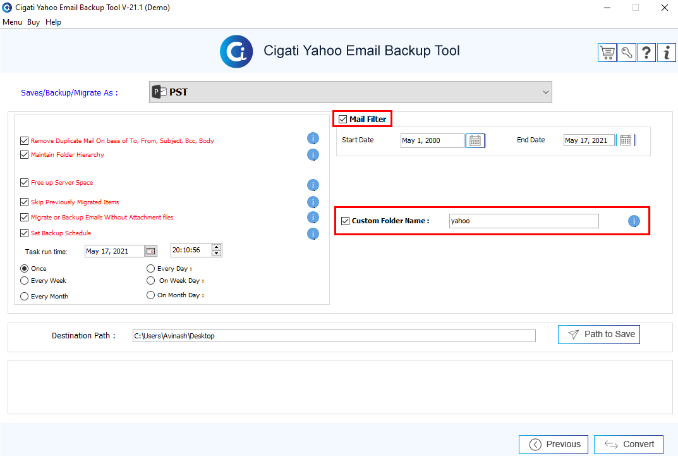Click the Start Date field

tap(432, 140)
